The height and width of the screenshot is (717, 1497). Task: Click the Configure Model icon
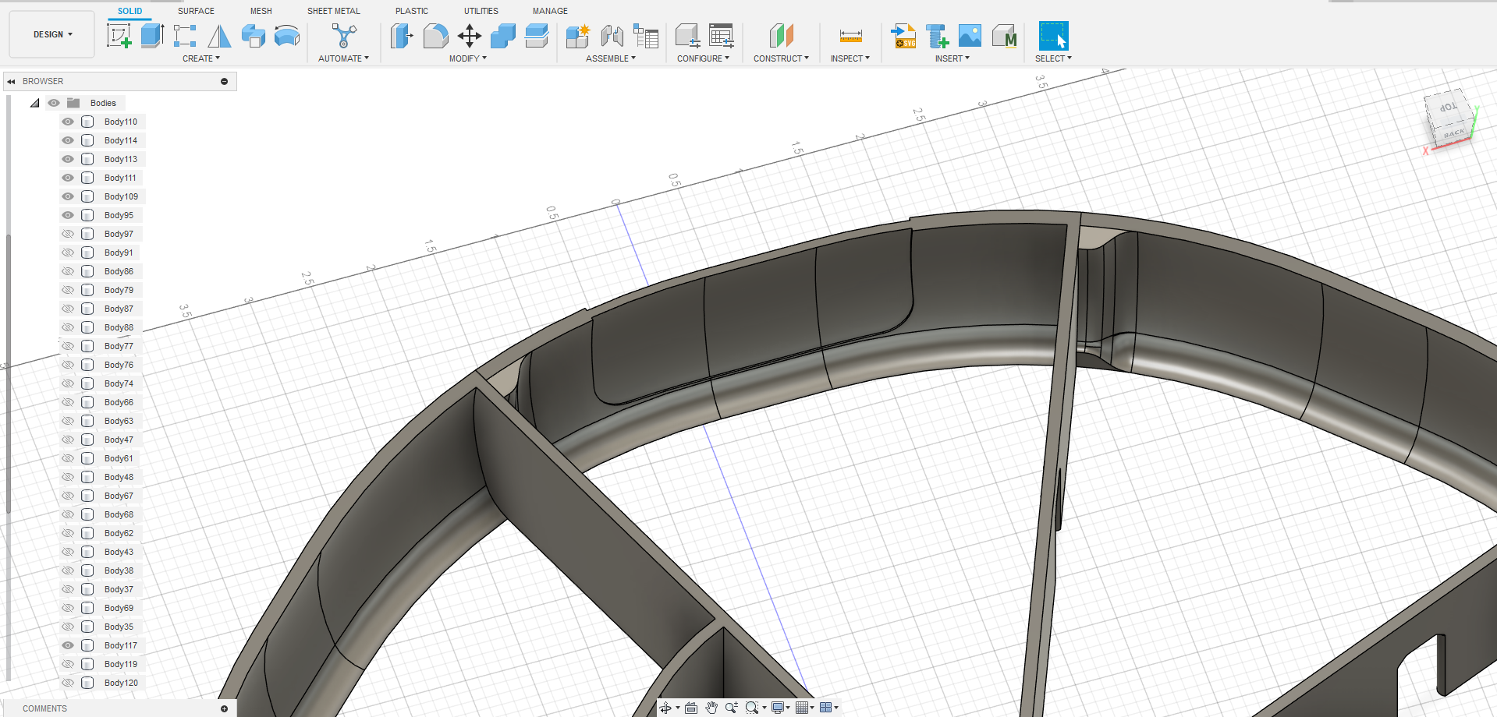coord(687,36)
